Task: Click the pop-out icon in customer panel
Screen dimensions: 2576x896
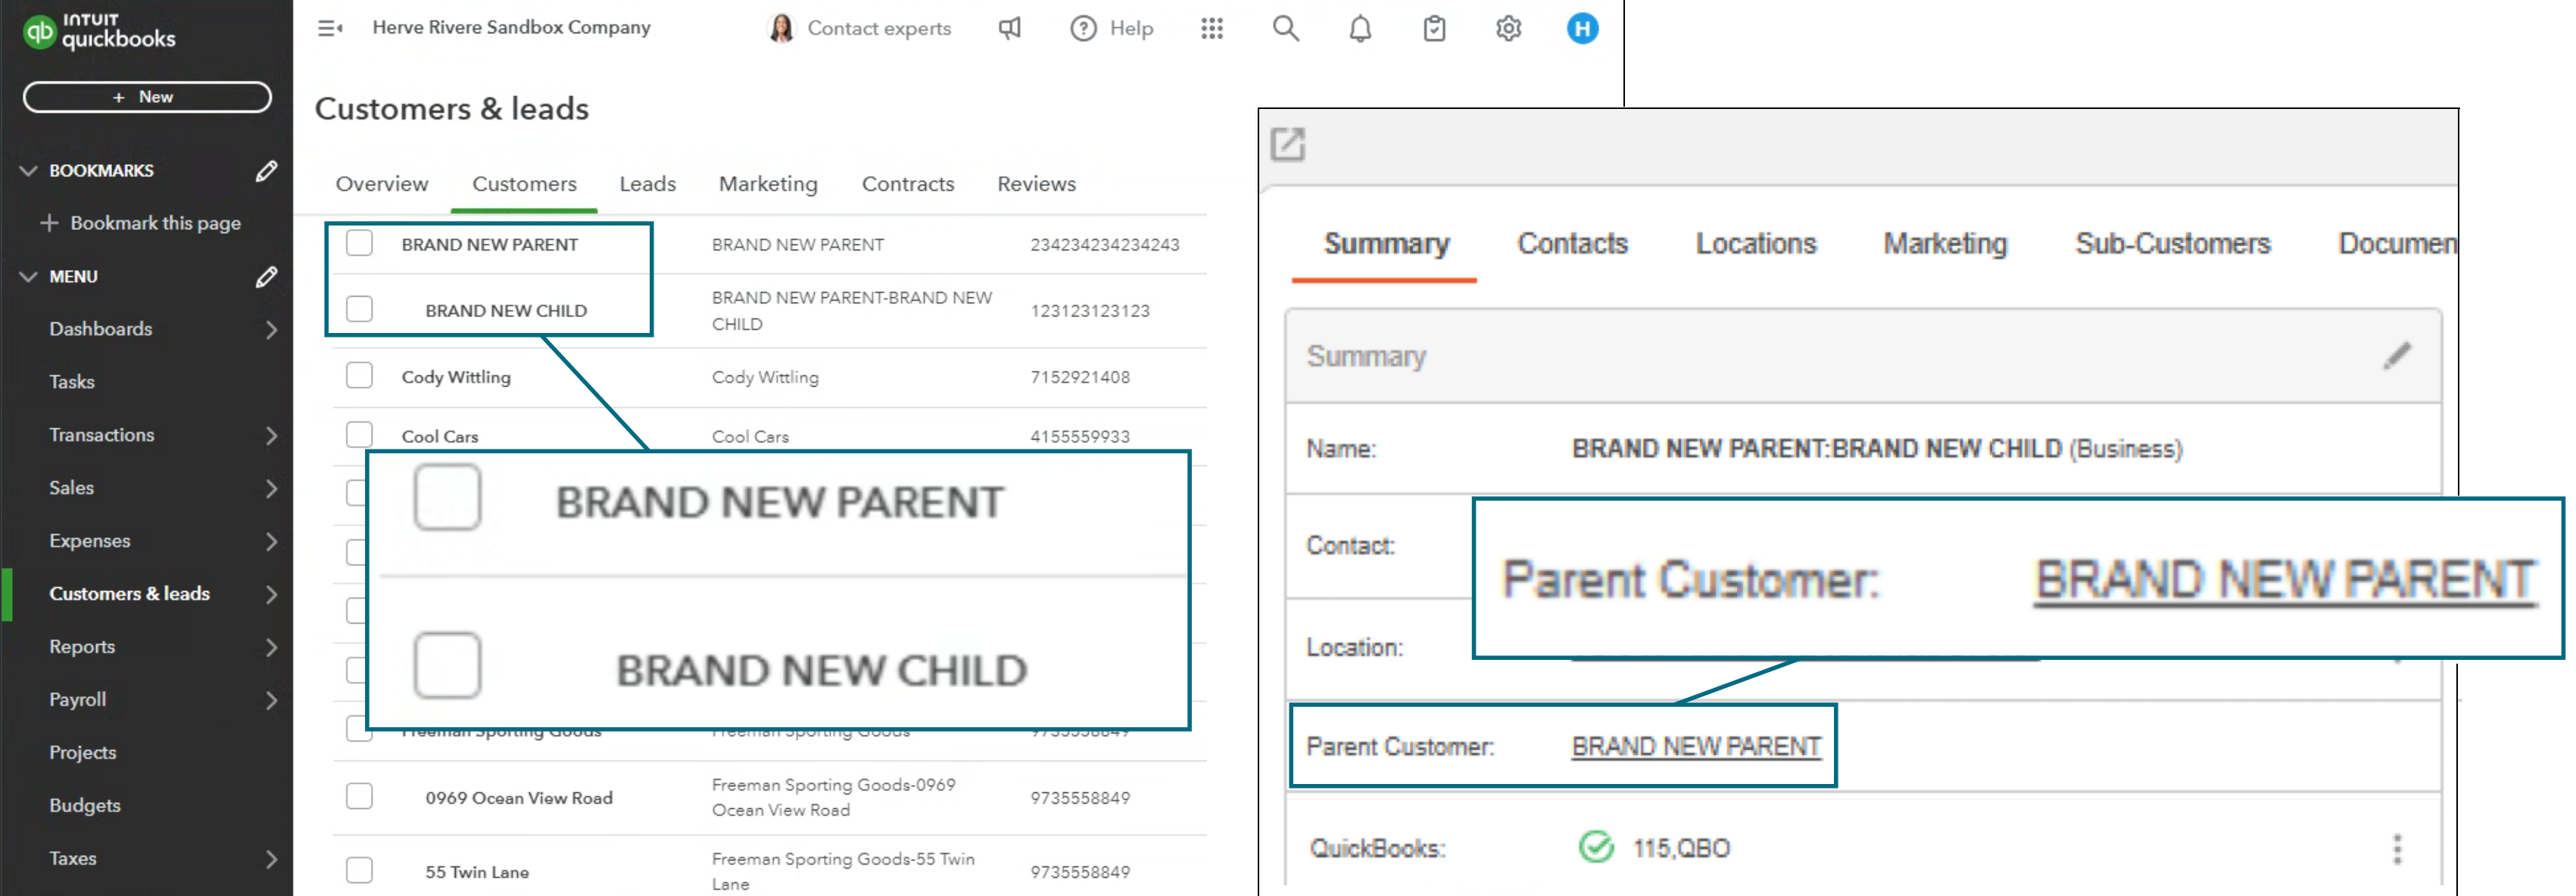Action: click(x=1287, y=144)
